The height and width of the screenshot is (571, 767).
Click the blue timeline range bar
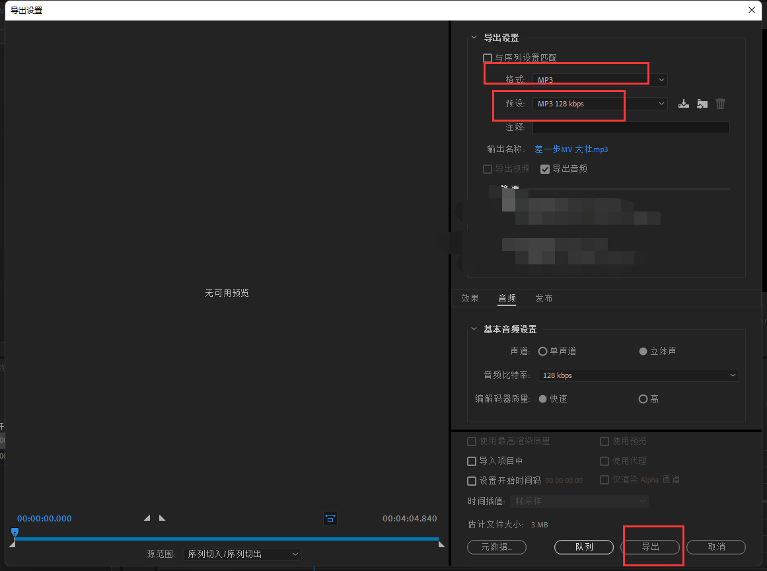click(227, 539)
